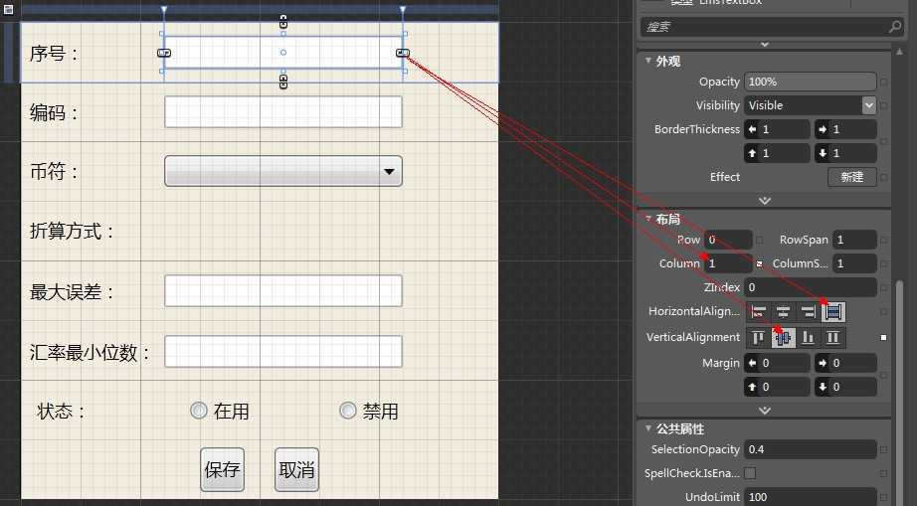Click the right BorderThickness field
The width and height of the screenshot is (917, 506).
(x=845, y=129)
